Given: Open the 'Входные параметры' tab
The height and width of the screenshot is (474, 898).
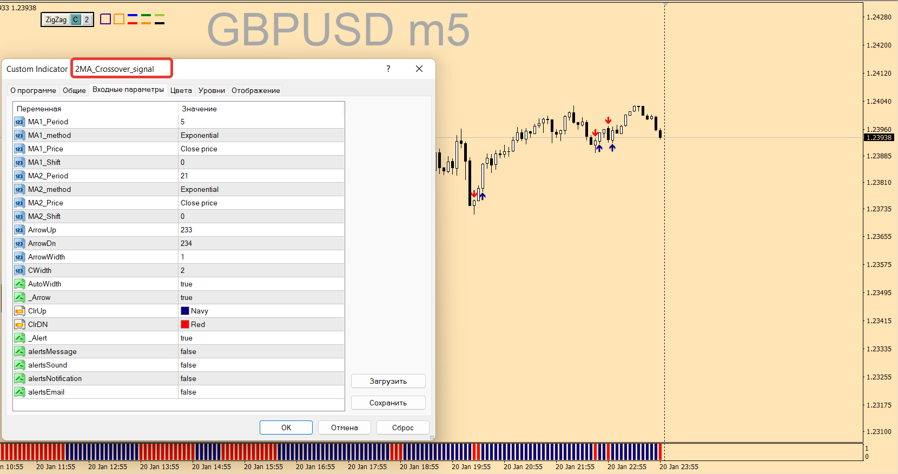Looking at the screenshot, I should point(128,90).
